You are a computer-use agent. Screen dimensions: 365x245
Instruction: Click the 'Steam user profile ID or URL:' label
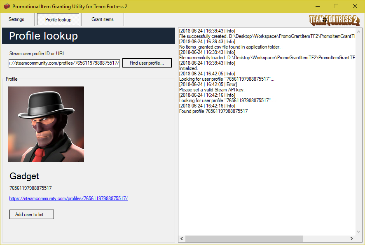[38, 54]
